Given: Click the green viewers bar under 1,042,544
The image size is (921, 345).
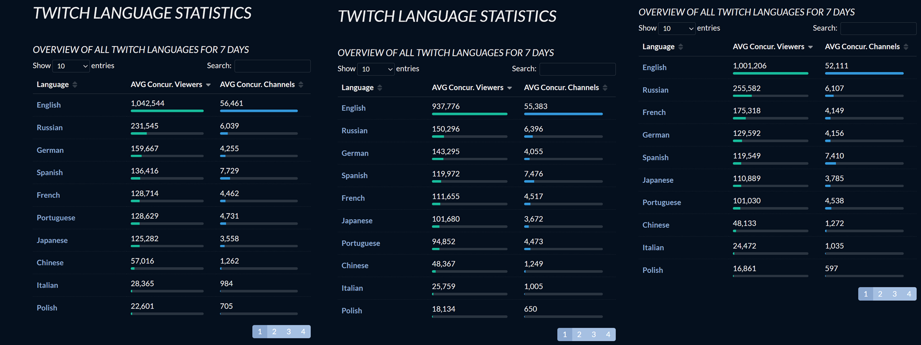Looking at the screenshot, I should pyautogui.click(x=167, y=111).
